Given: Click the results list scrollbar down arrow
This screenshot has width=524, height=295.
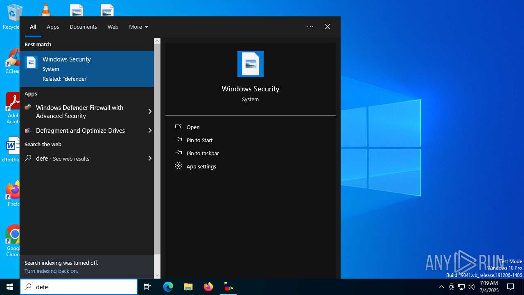Looking at the screenshot, I should pos(157,275).
